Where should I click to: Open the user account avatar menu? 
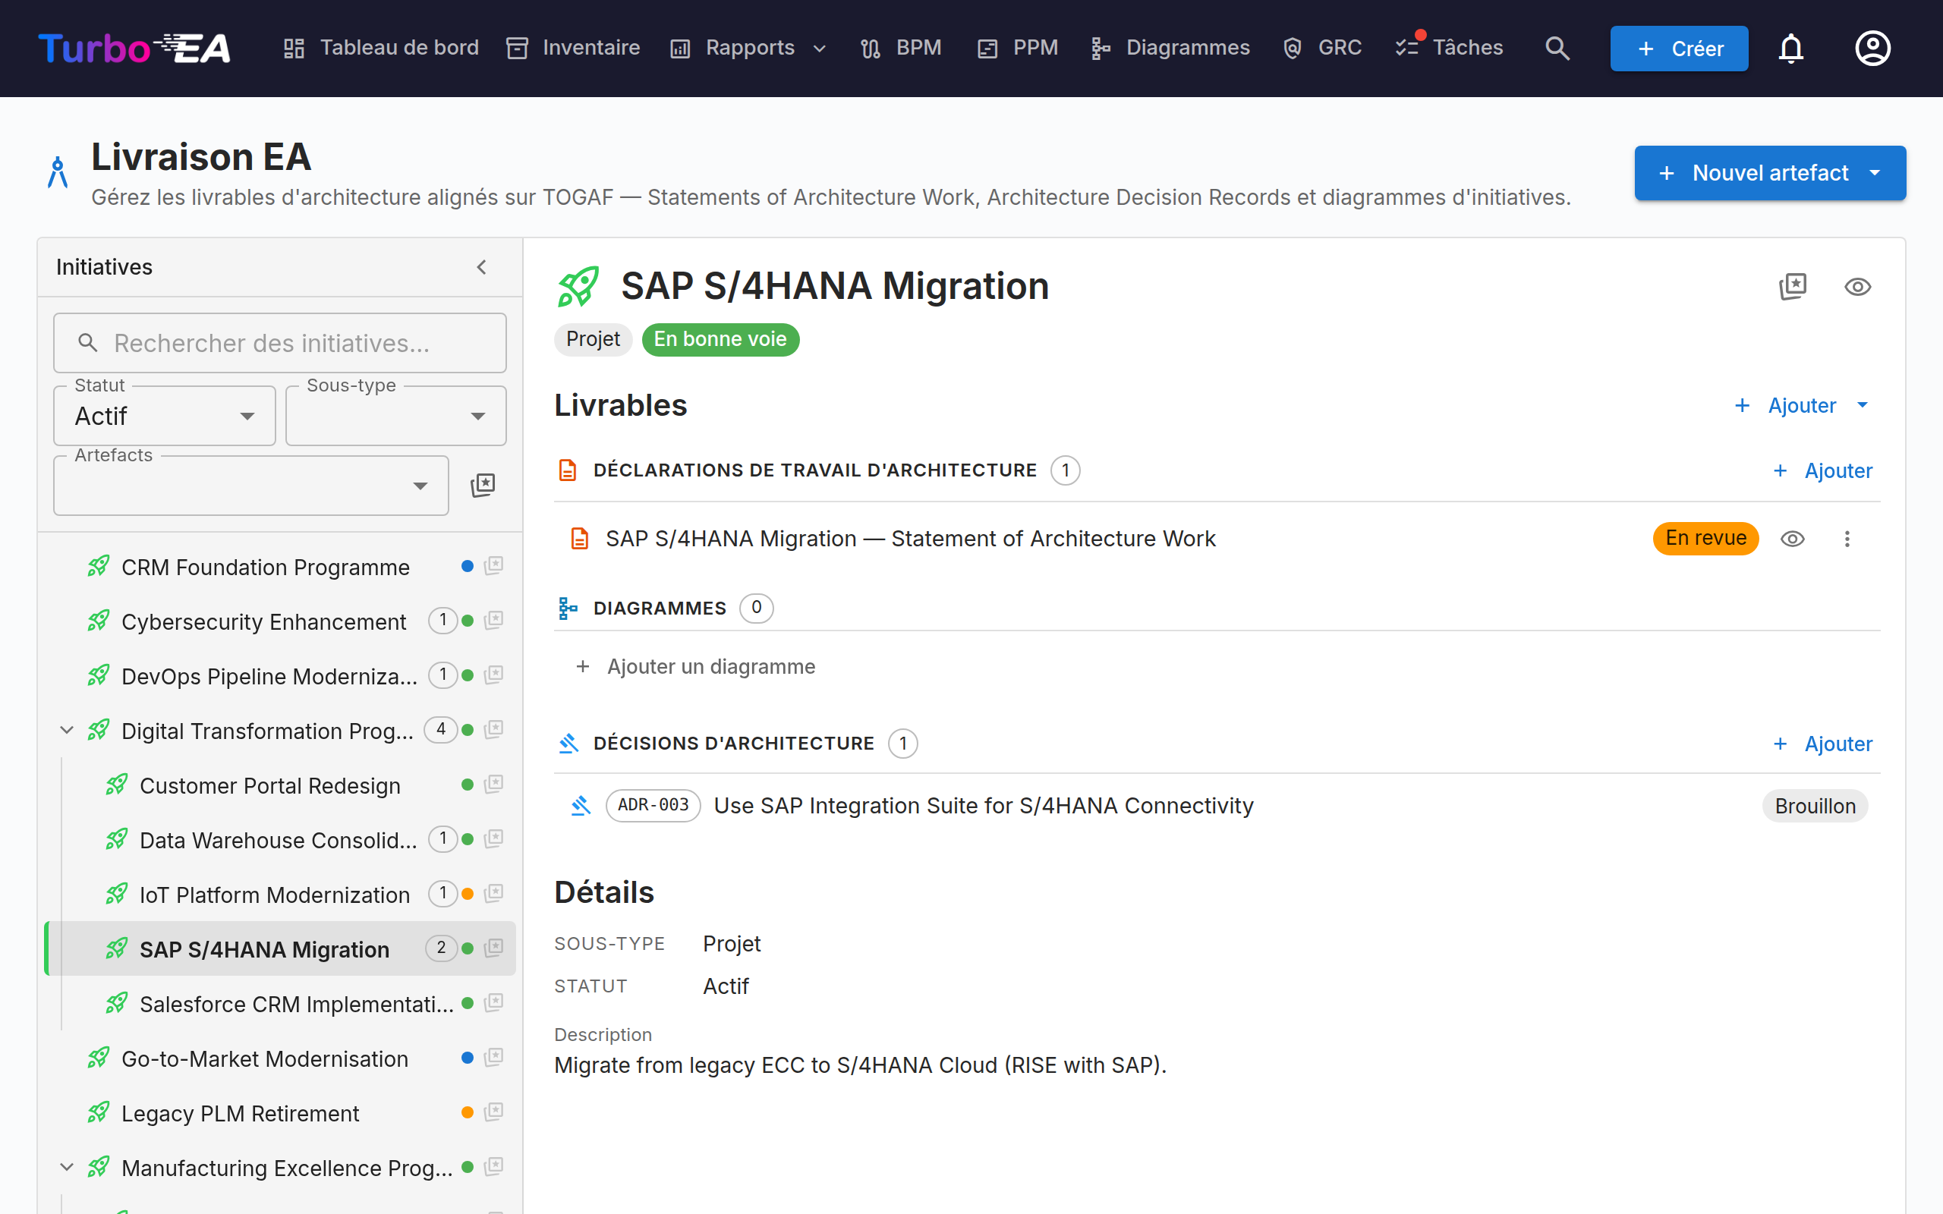[1872, 48]
